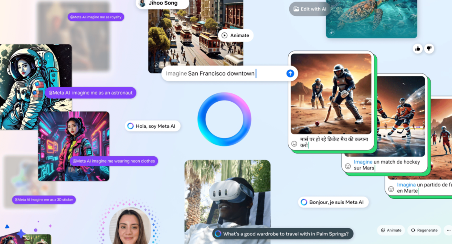Focus the 'Imagine San Francisco downtown' text field
Screen dimensions: 452x244
[229, 73]
